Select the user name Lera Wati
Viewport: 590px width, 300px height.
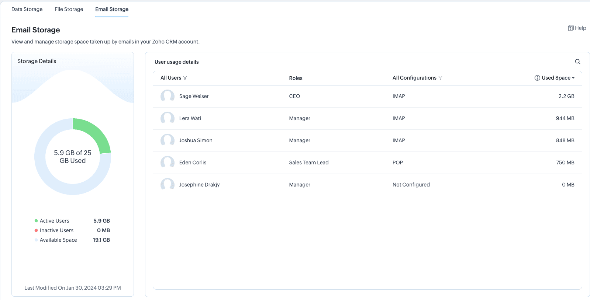pyautogui.click(x=190, y=118)
